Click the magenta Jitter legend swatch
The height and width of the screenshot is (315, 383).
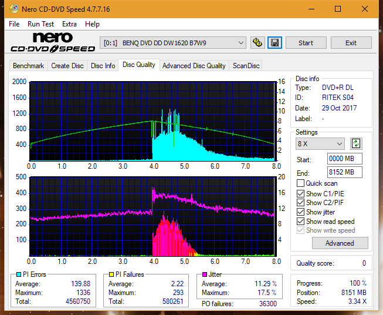click(205, 274)
